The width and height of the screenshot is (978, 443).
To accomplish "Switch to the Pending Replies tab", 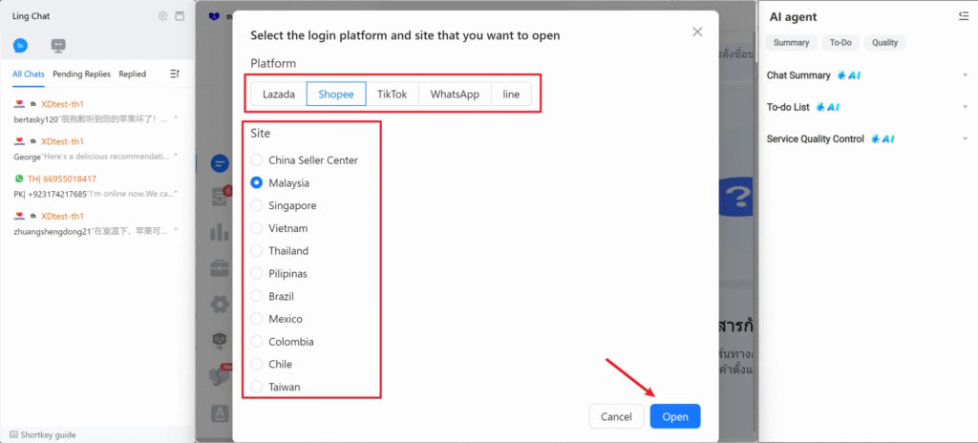I will (x=82, y=74).
